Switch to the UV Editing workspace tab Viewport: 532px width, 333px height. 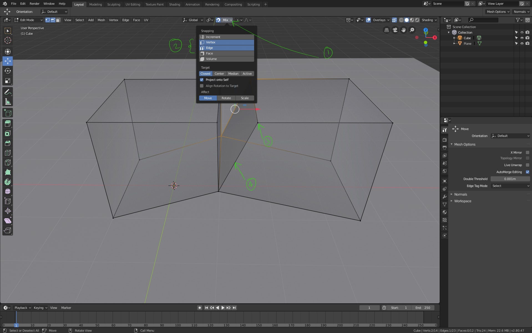click(x=133, y=4)
